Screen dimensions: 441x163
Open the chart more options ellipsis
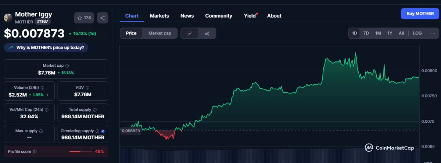pyautogui.click(x=433, y=33)
